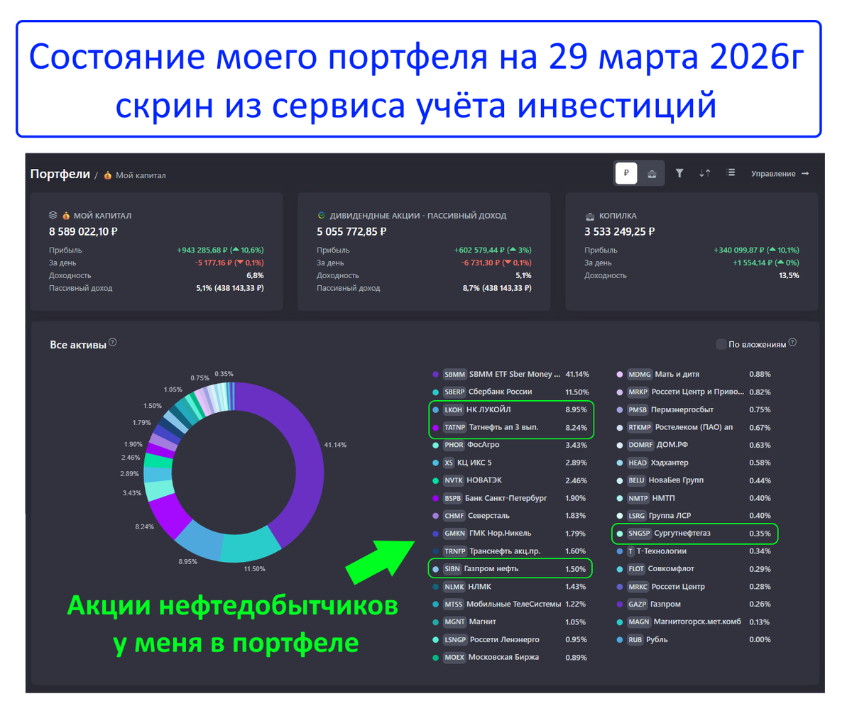The image size is (852, 718).
Task: Select the Магнитогорск.мет.комб legend entry
Action: point(694,622)
